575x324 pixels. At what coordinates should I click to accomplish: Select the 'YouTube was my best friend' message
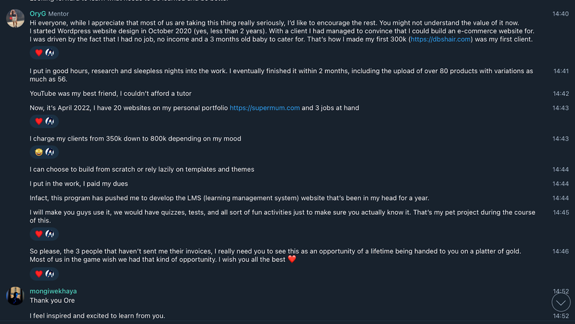(110, 93)
